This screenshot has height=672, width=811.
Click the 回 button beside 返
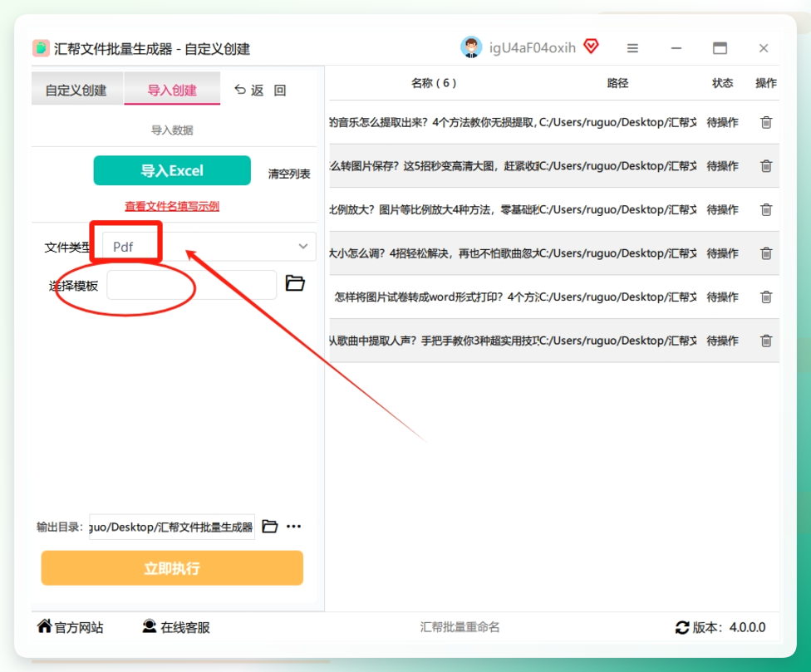click(280, 91)
